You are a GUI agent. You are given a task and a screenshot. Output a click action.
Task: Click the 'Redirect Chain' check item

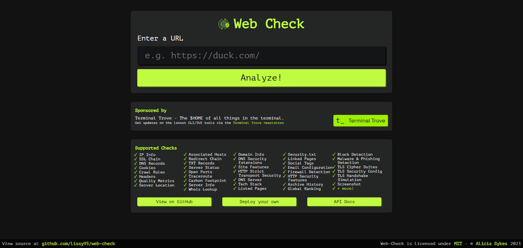pyautogui.click(x=205, y=159)
